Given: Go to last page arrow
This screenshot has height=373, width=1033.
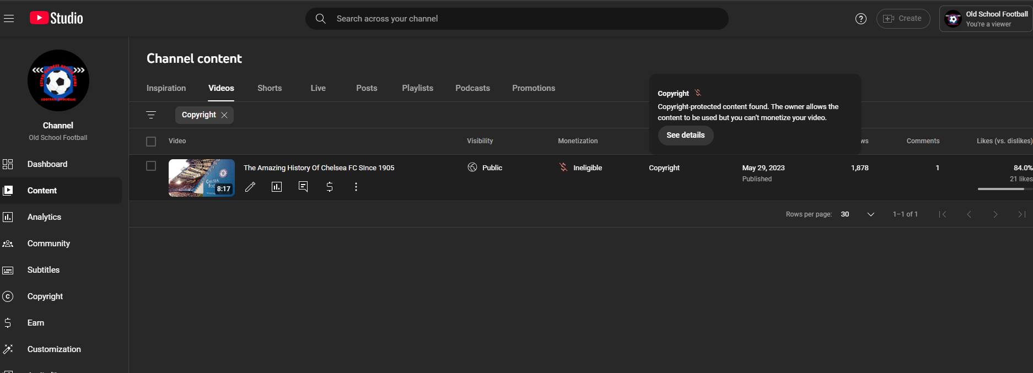Looking at the screenshot, I should click(1021, 214).
